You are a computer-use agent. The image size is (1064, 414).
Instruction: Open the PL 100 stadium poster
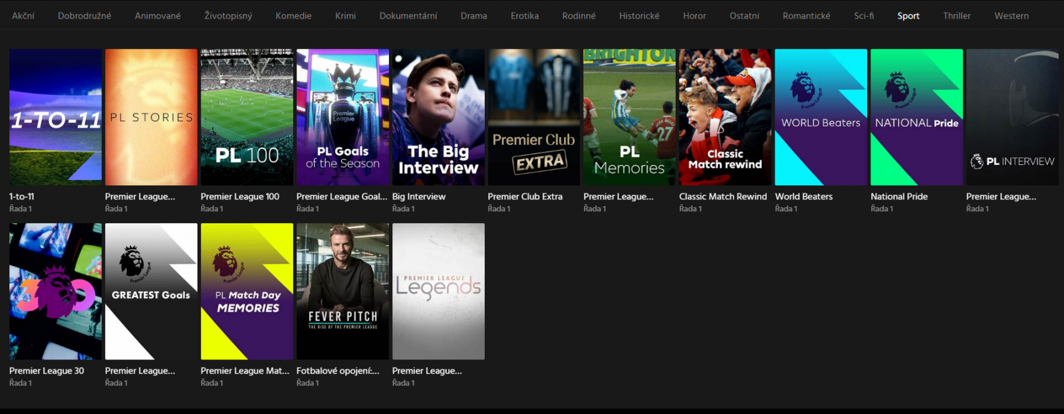point(247,117)
